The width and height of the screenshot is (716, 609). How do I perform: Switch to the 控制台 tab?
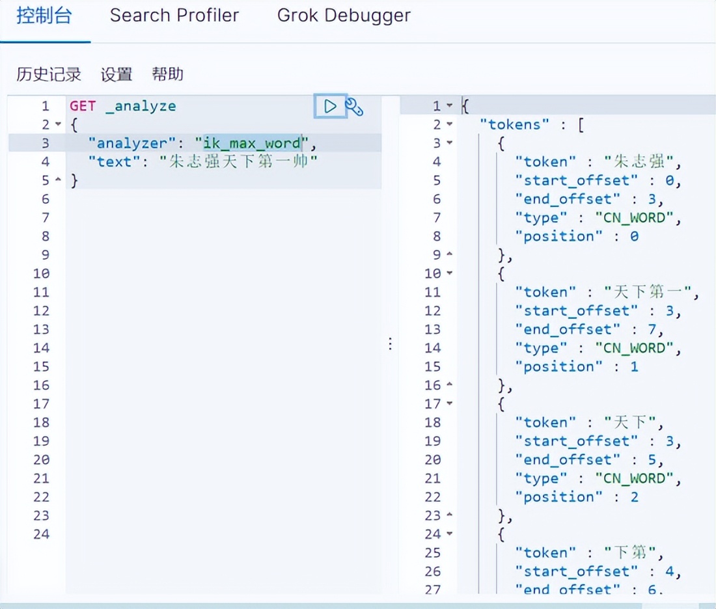[44, 16]
